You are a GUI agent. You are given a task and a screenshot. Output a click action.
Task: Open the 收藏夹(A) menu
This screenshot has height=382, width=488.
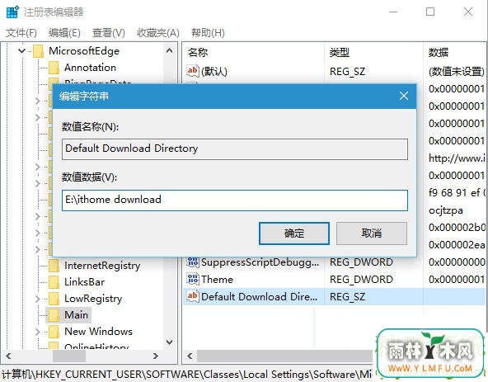(158, 33)
